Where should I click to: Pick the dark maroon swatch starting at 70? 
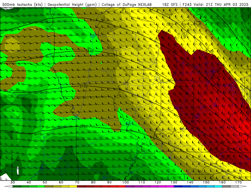(x=81, y=186)
